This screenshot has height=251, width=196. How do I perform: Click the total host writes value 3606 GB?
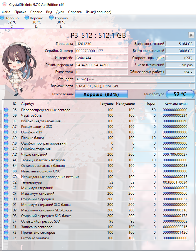(180, 51)
